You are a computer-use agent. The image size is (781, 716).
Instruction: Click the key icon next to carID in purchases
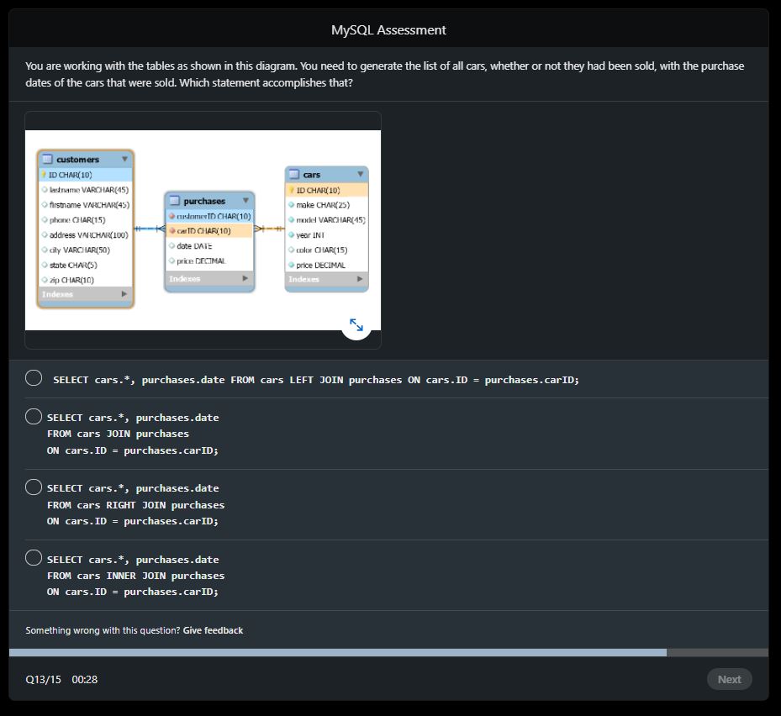coord(173,230)
